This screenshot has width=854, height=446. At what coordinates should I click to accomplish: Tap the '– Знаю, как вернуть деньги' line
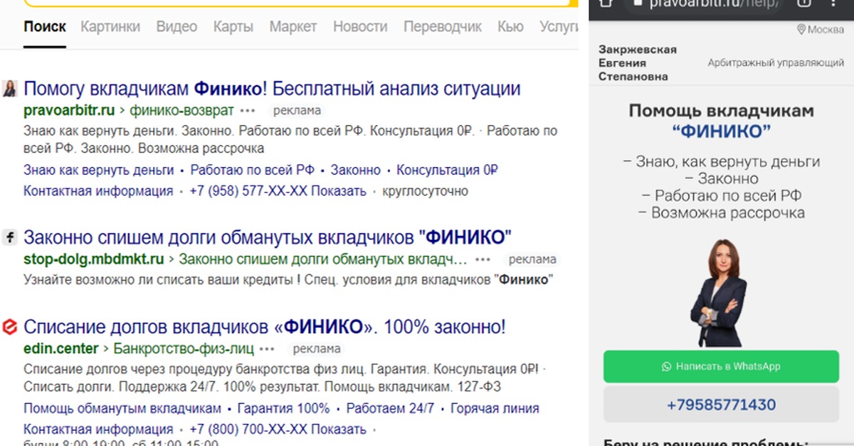(721, 161)
